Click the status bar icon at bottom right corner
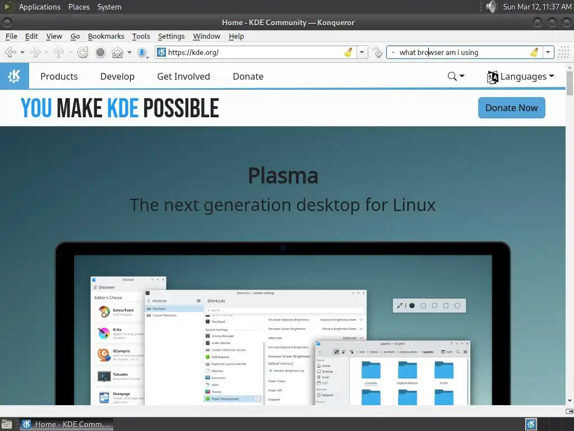The image size is (574, 431). coord(570,411)
